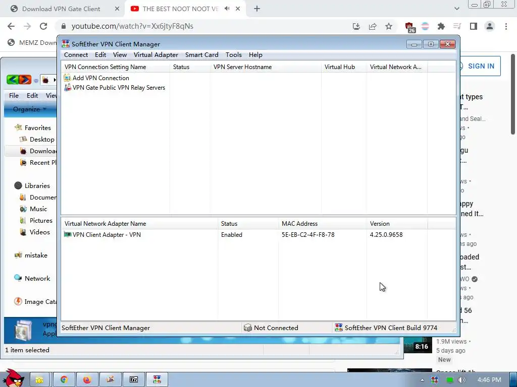Click the Chrome address bar URL
The height and width of the screenshot is (387, 517).
[132, 26]
